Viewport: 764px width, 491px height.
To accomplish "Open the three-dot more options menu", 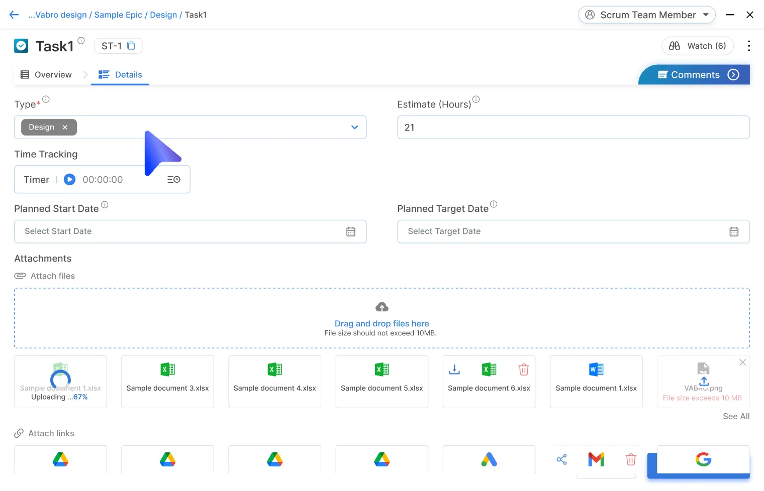I will coord(749,46).
